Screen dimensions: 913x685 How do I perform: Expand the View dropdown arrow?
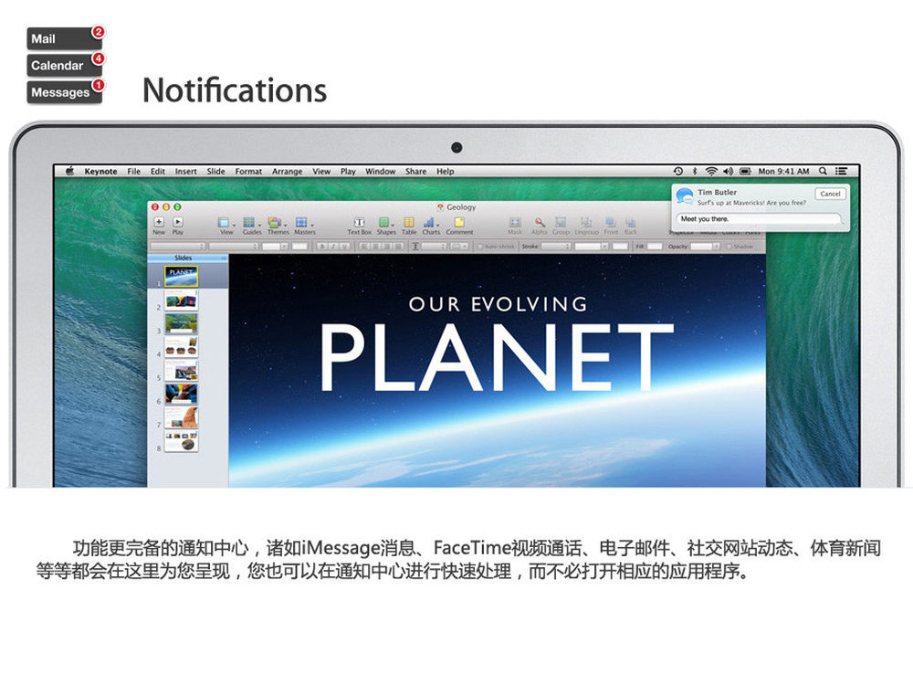[x=234, y=225]
